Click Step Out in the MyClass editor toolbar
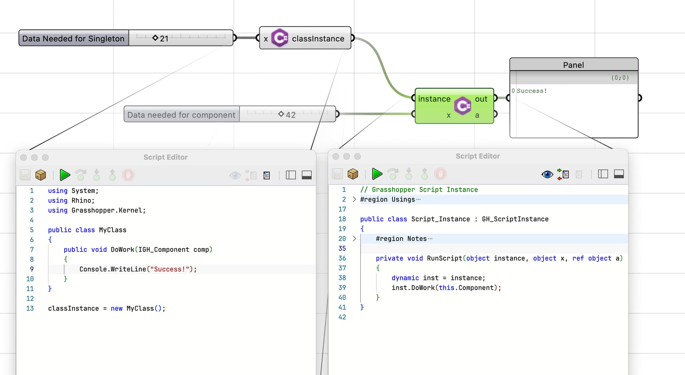This screenshot has width=685, height=375. click(112, 175)
